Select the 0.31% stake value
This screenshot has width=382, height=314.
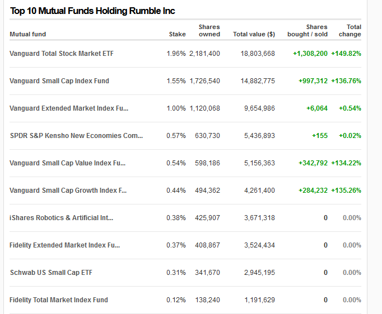[x=176, y=273]
